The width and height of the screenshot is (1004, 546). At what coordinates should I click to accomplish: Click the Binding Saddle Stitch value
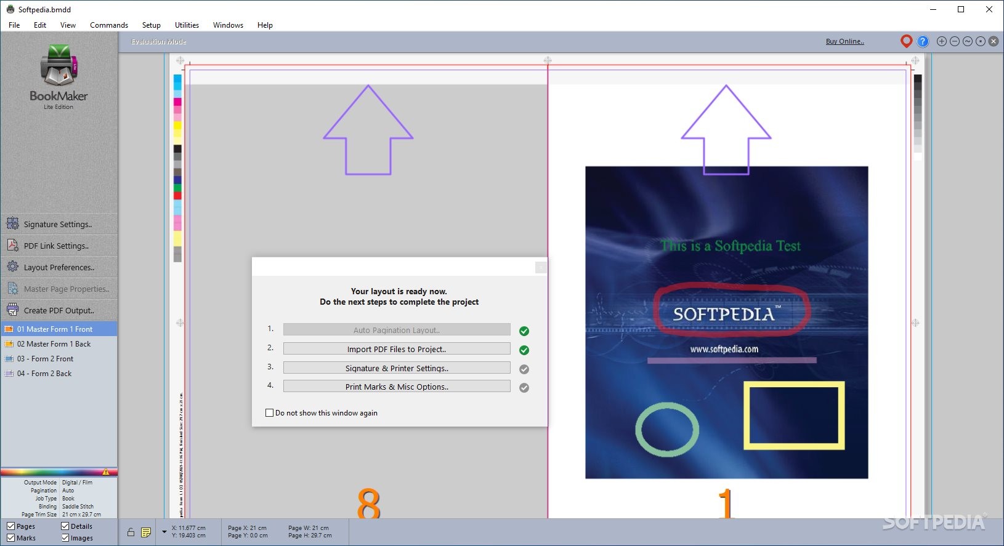(78, 507)
